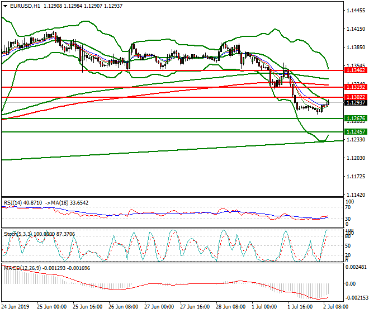This screenshot has width=369, height=313.
Task: Click the MACD scale value -0.002153
Action: (x=356, y=298)
